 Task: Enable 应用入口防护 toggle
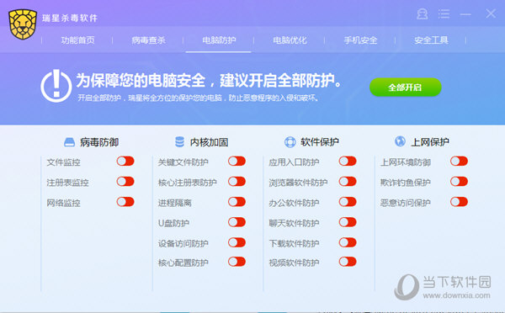point(348,161)
